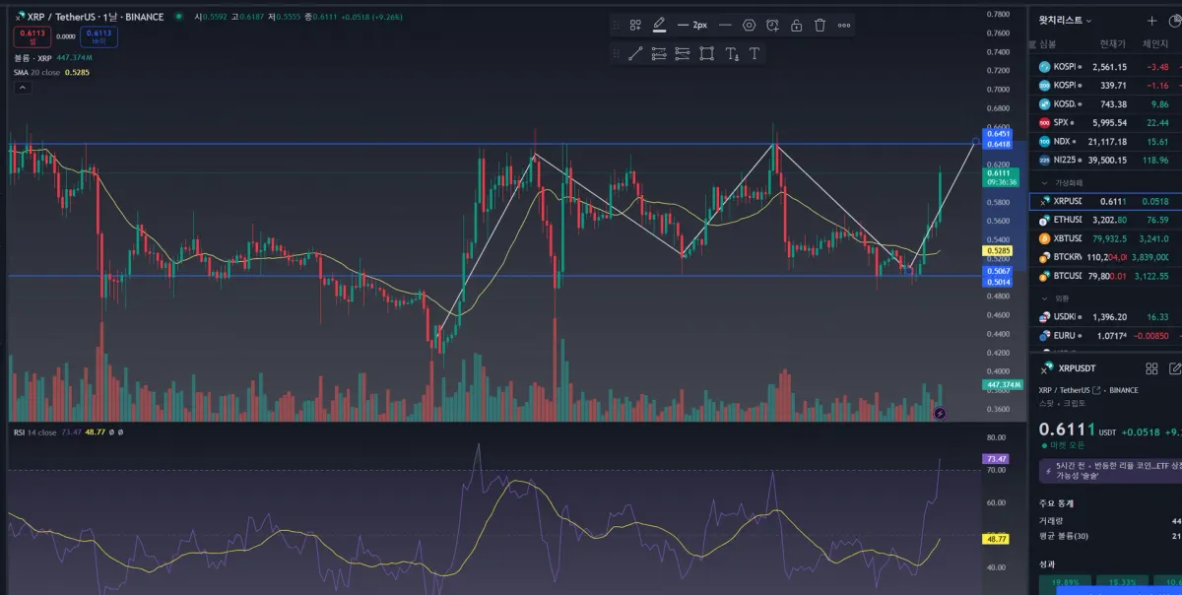This screenshot has height=595, width=1182.
Task: Click the 0.5014 price line label
Action: 997,282
